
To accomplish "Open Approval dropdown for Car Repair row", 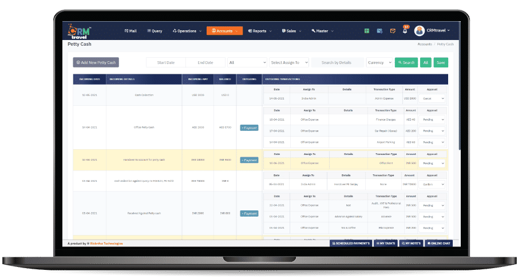I will click(432, 131).
